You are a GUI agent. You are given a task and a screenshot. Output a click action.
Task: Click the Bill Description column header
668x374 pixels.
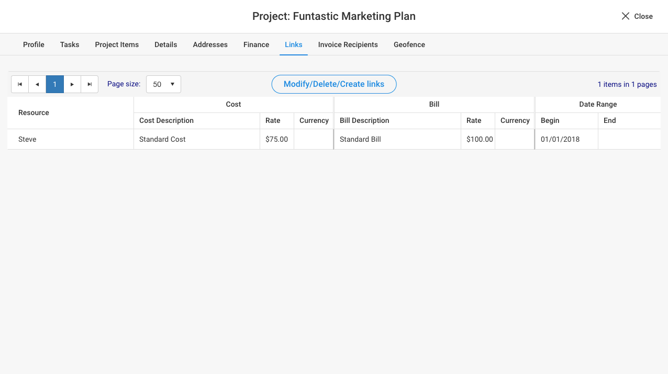[397, 120]
